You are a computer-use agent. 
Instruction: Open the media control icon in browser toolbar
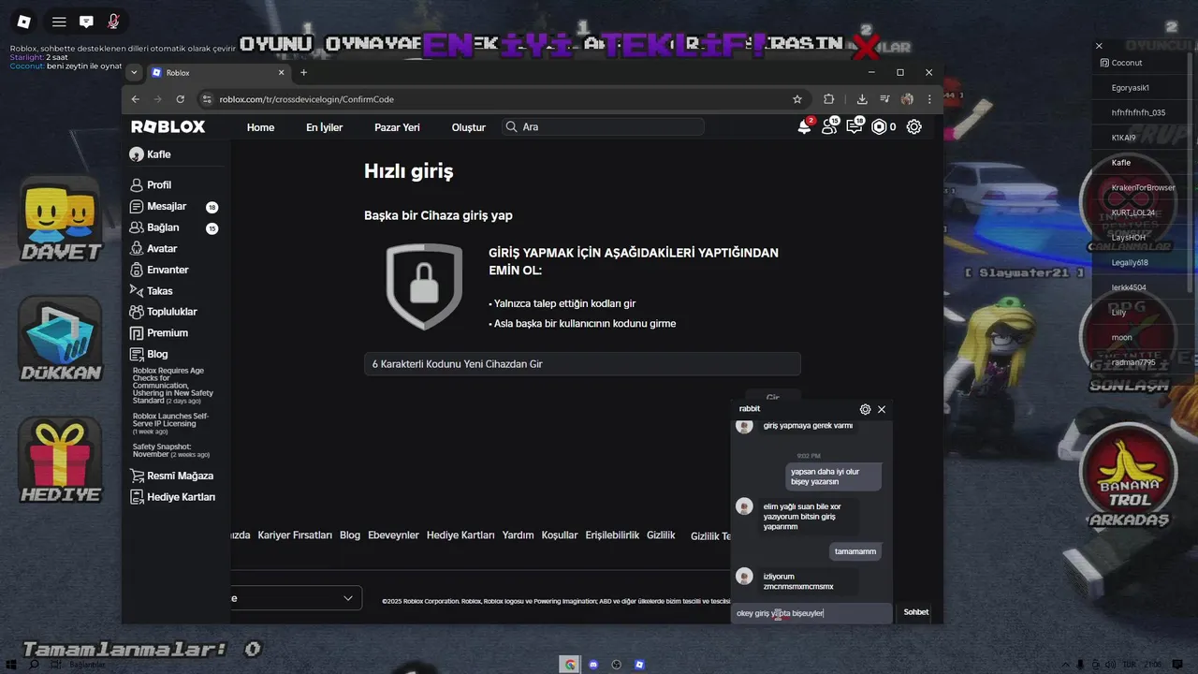point(884,99)
